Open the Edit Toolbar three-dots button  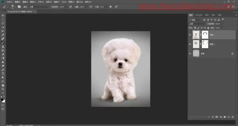tap(3, 93)
